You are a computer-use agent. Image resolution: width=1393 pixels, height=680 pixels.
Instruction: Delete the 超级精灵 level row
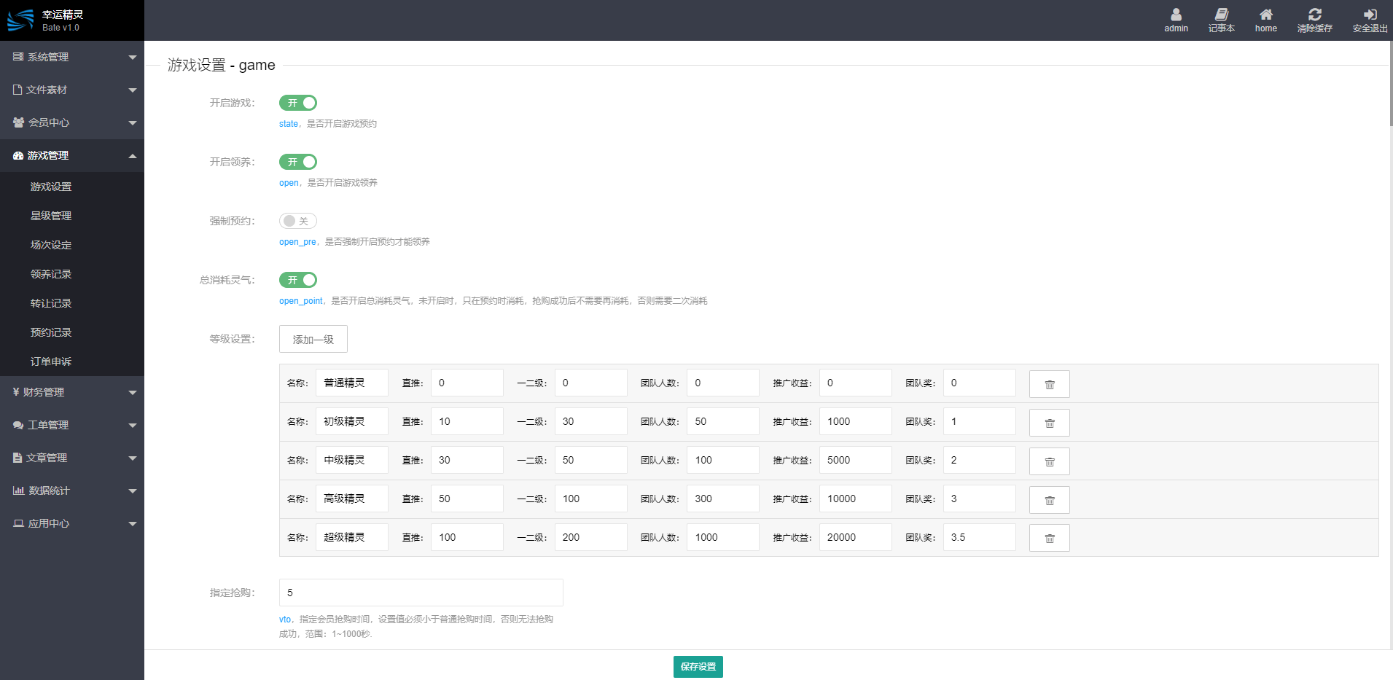1049,539
